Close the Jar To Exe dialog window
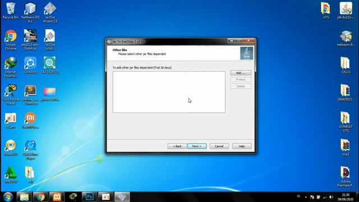 pos(248,41)
